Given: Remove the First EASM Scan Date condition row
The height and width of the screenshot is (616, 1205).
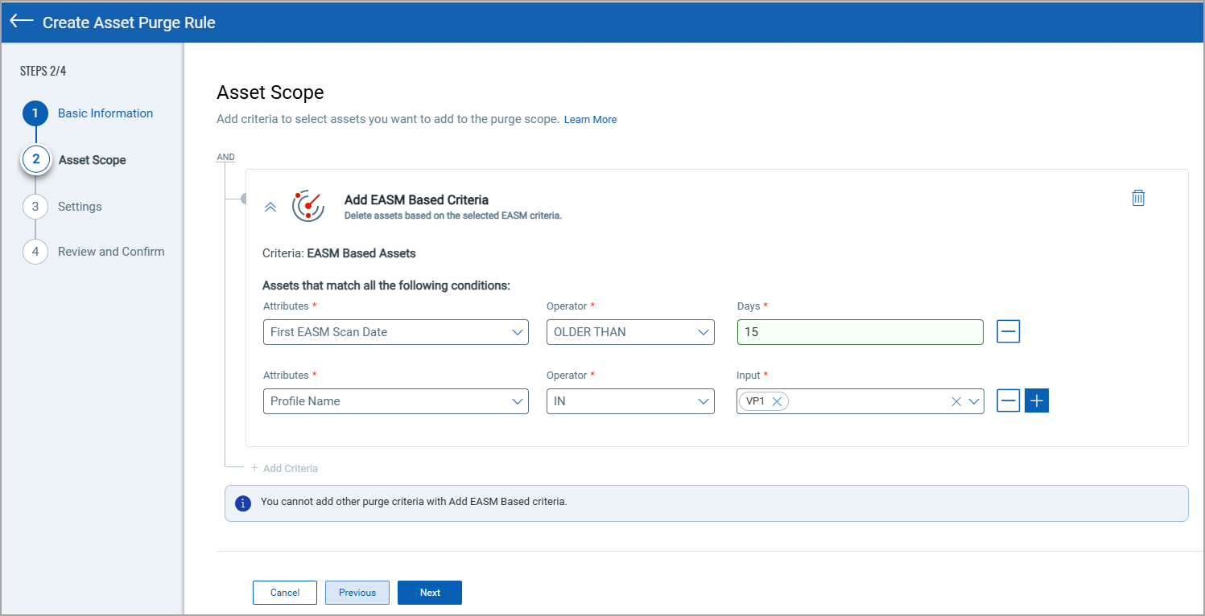Looking at the screenshot, I should point(1008,331).
